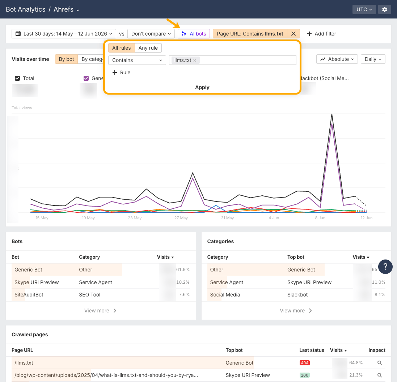Expand the Ahrefs project switcher

[66, 9]
